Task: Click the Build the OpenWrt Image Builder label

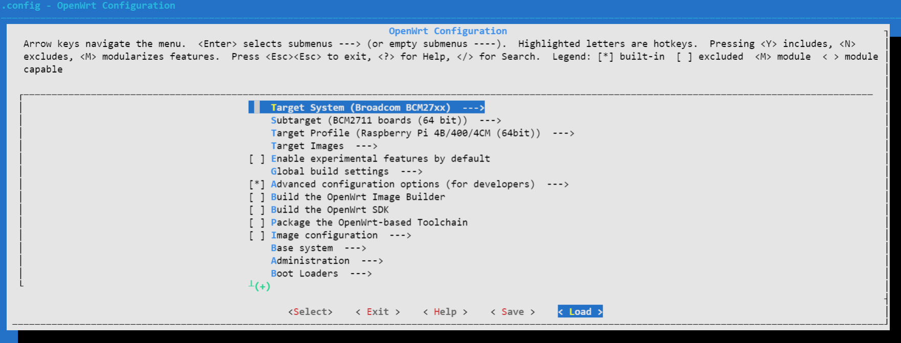Action: click(358, 197)
